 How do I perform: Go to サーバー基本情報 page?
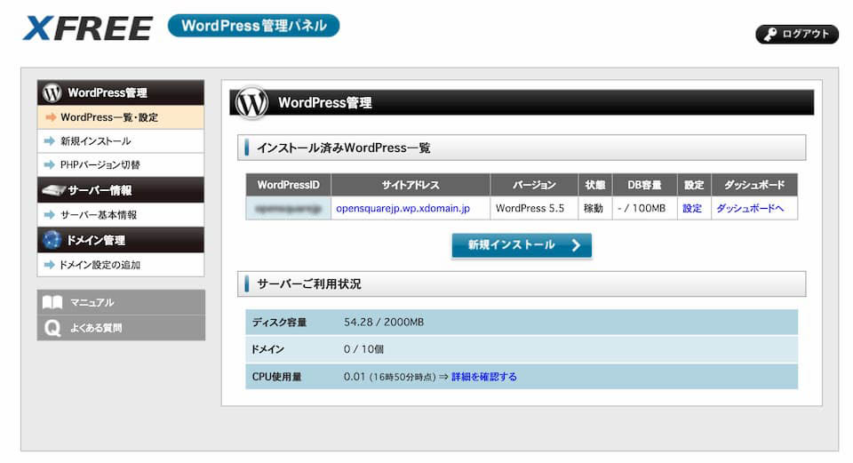98,215
